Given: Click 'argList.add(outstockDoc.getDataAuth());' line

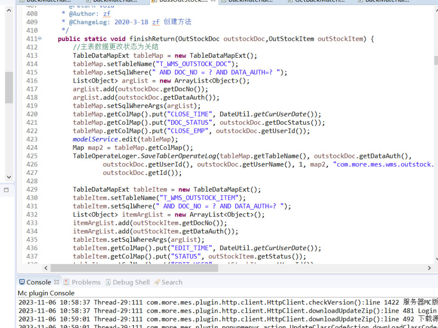Looking at the screenshot, I should [x=146, y=98].
